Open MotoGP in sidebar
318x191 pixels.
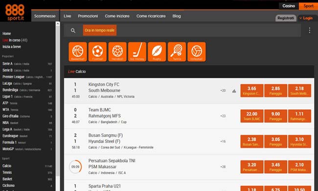pos(27,149)
